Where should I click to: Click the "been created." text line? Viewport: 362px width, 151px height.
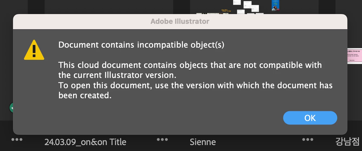point(85,96)
